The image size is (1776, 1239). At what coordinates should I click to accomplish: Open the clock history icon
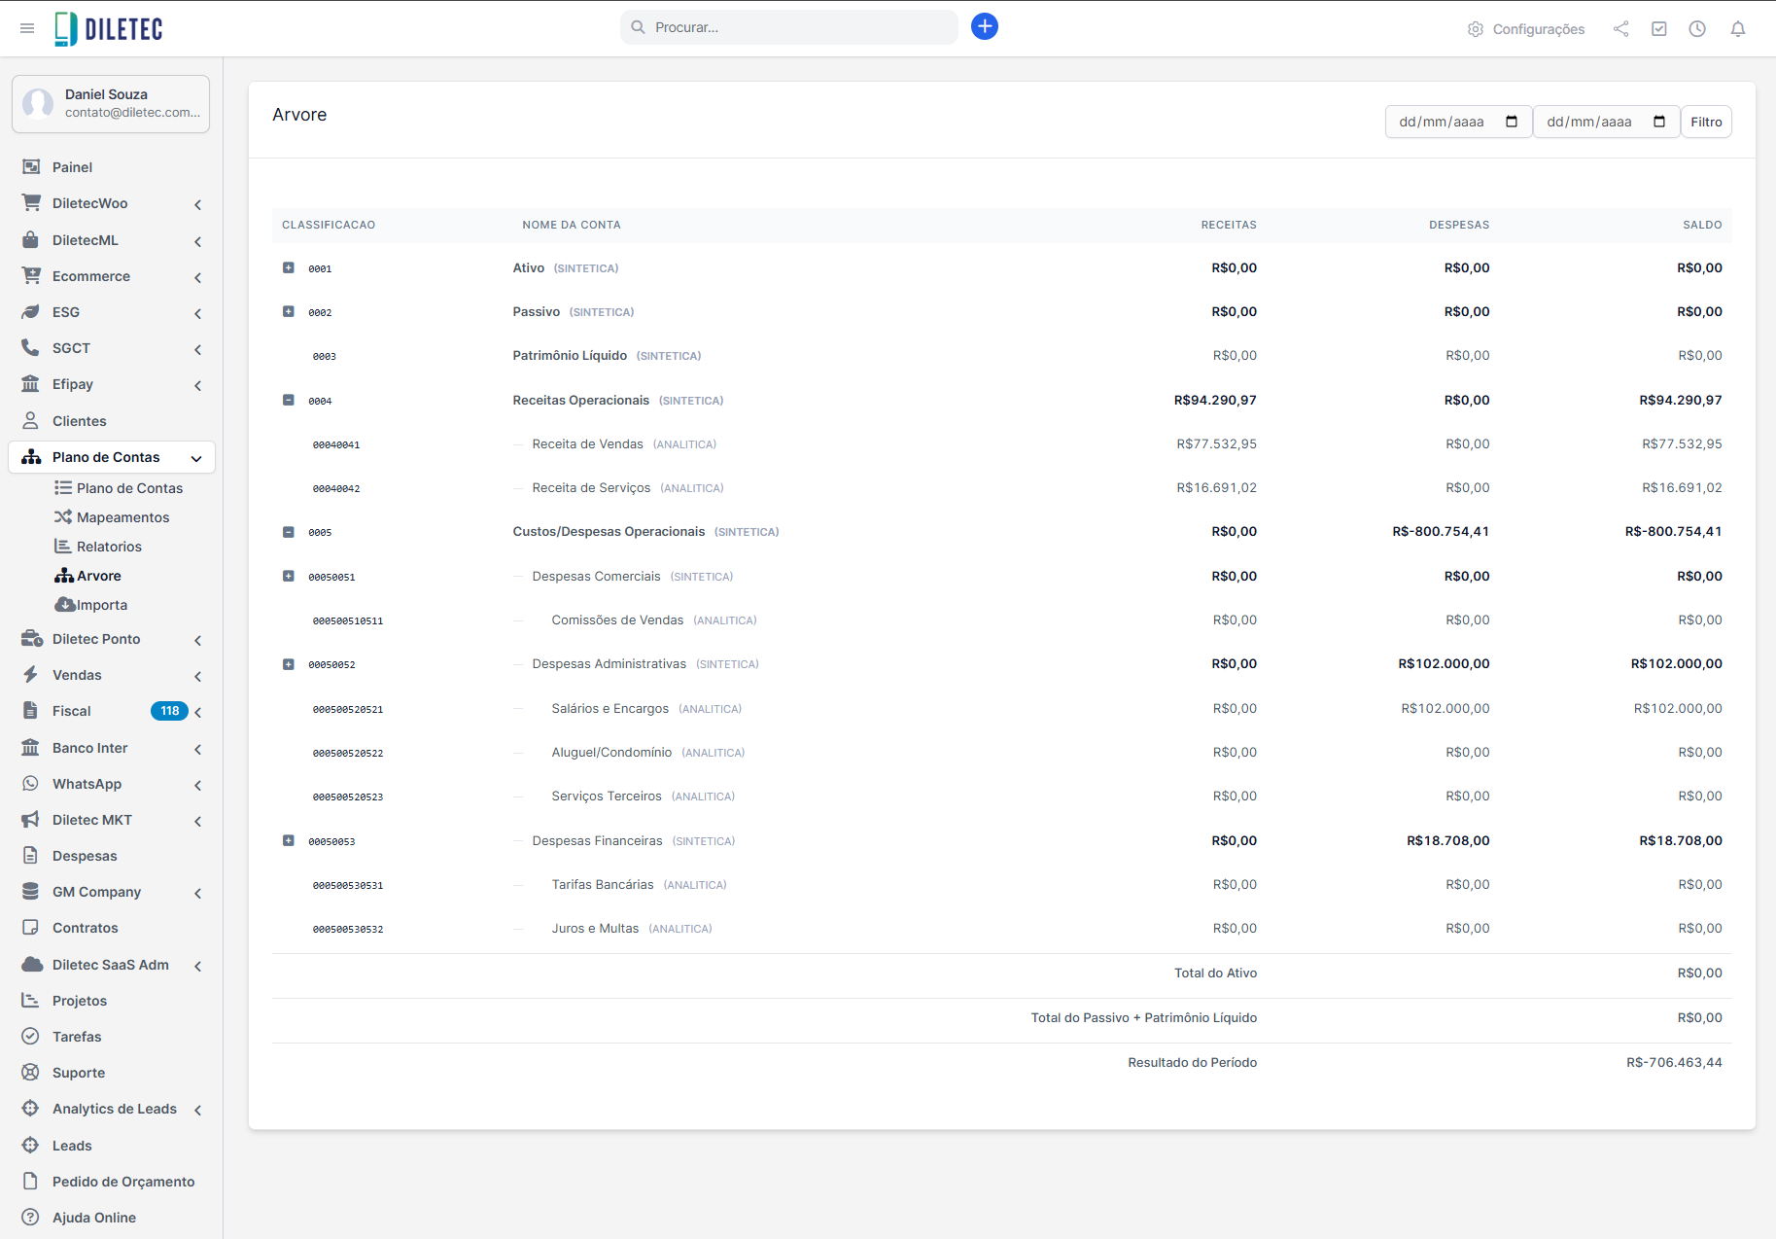[x=1697, y=29]
